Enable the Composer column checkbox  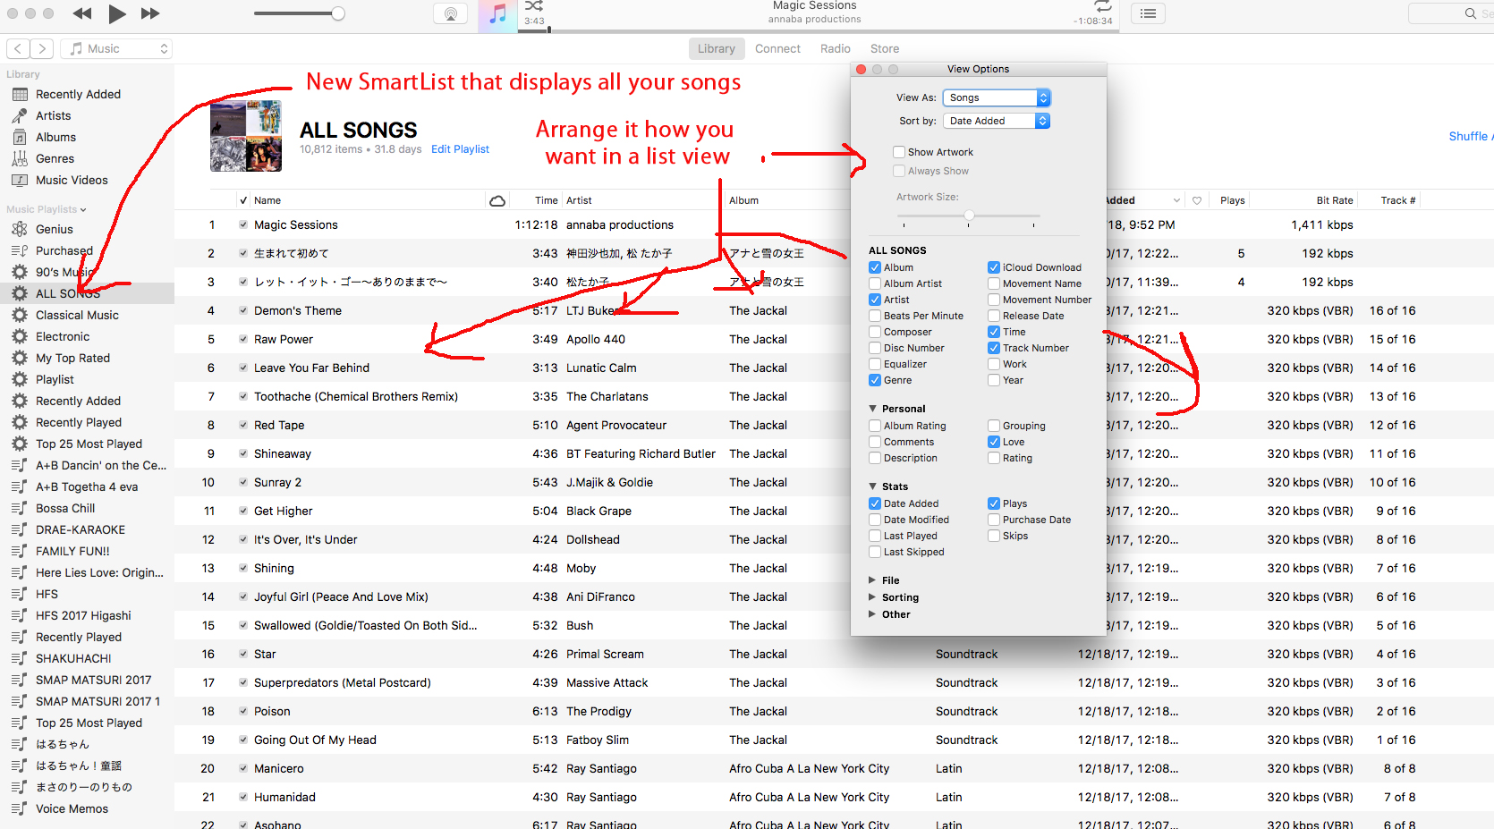pos(875,332)
